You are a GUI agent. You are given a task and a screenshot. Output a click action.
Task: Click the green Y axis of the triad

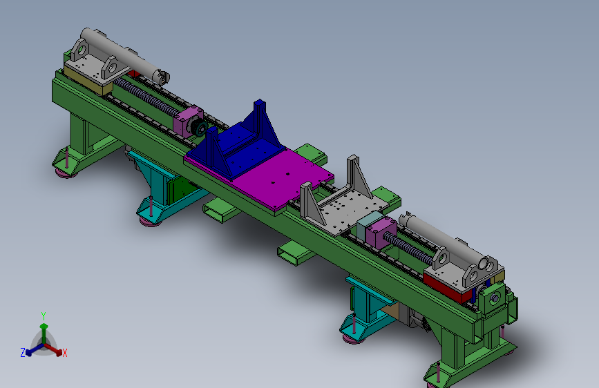click(44, 333)
